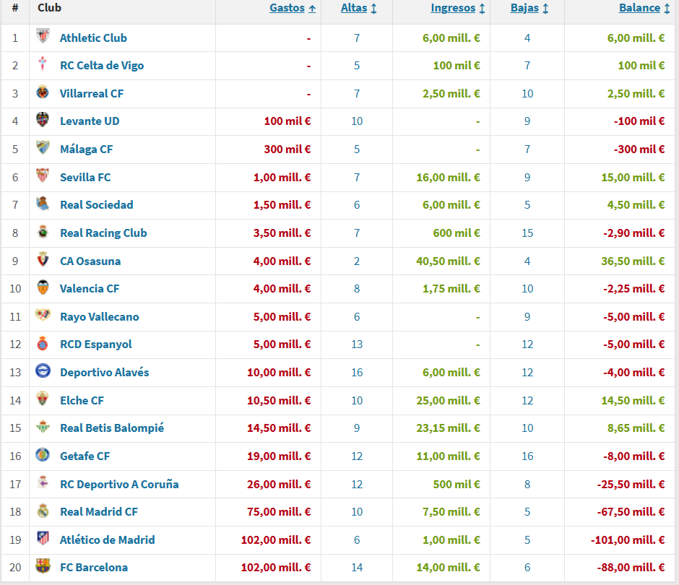Click the RCD Espanyol crest icon
The image size is (679, 585).
[x=43, y=342]
